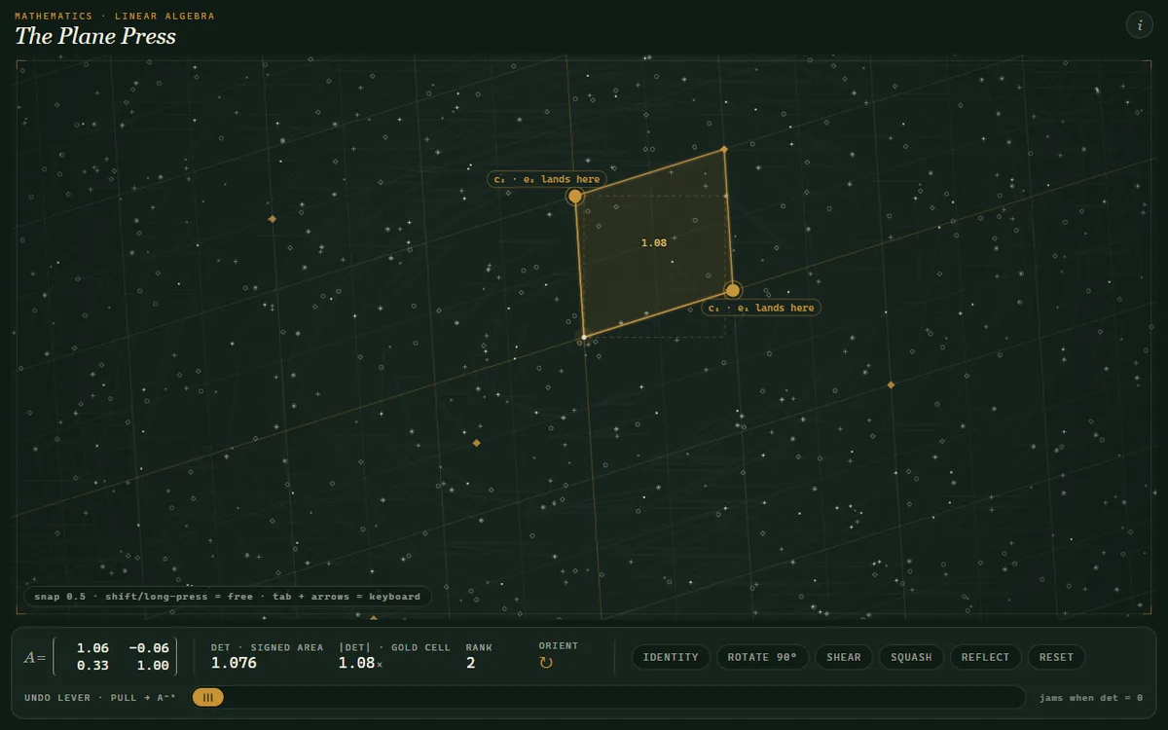Click matrix entry −0.06
This screenshot has height=730, width=1168.
point(149,648)
